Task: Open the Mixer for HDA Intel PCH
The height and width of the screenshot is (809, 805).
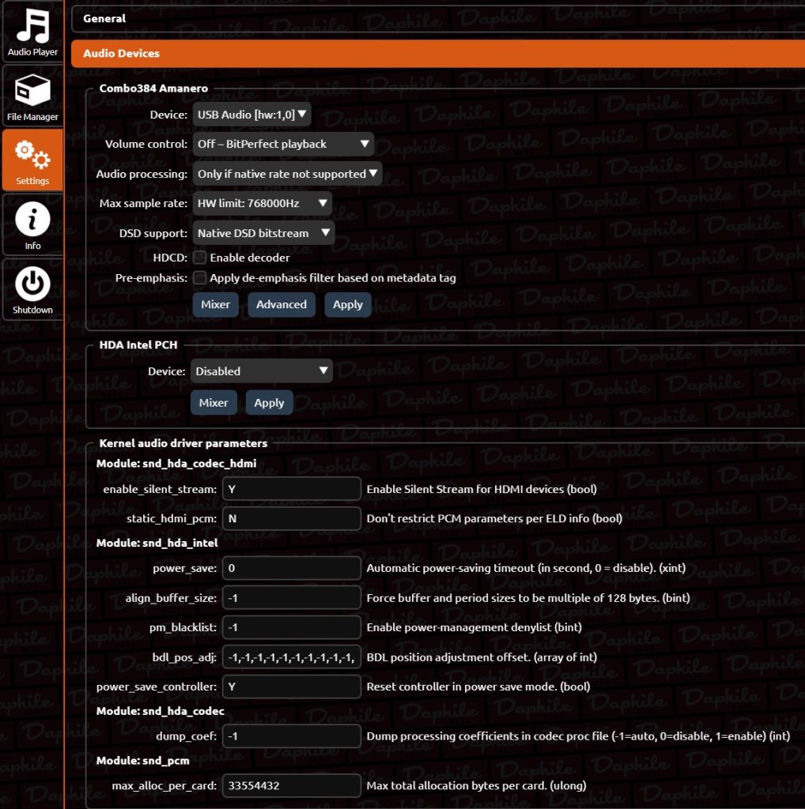Action: pyautogui.click(x=214, y=403)
